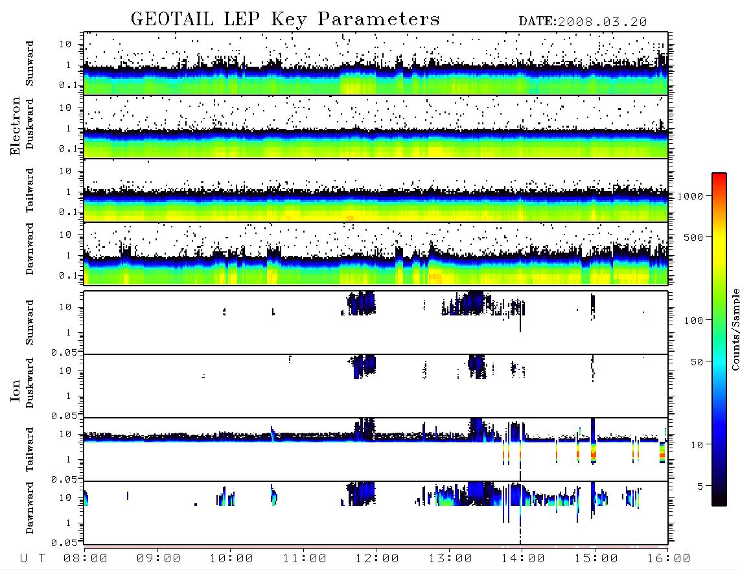This screenshot has height=570, width=740.
Task: Click the Ion Tailward panel label
Action: click(30, 450)
